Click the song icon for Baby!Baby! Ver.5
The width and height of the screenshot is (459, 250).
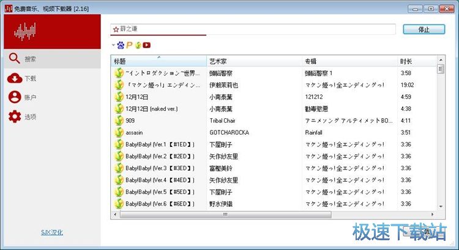tap(119, 192)
